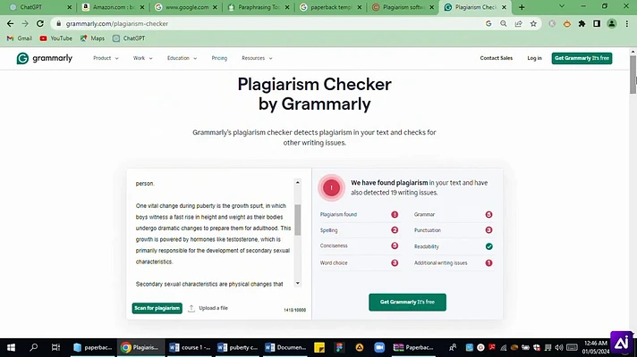637x357 pixels.
Task: Expand the Work dropdown menu
Action: click(x=142, y=58)
